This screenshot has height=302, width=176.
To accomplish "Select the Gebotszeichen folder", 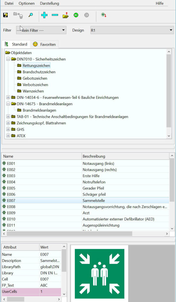I will pyautogui.click(x=35, y=78).
